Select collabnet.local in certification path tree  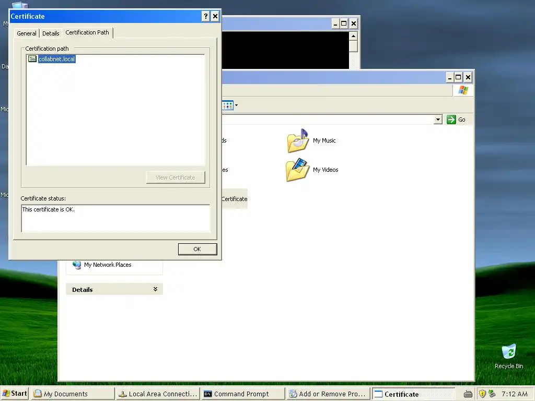pos(56,59)
